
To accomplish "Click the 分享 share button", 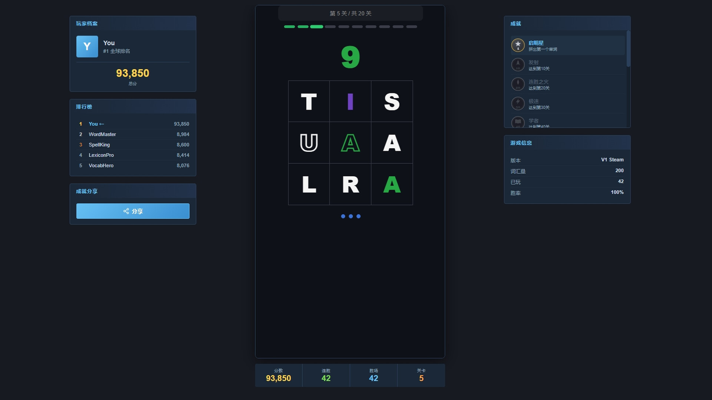I will click(133, 211).
